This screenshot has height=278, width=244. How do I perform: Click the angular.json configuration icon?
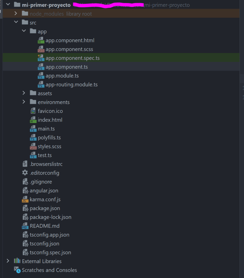[25, 190]
